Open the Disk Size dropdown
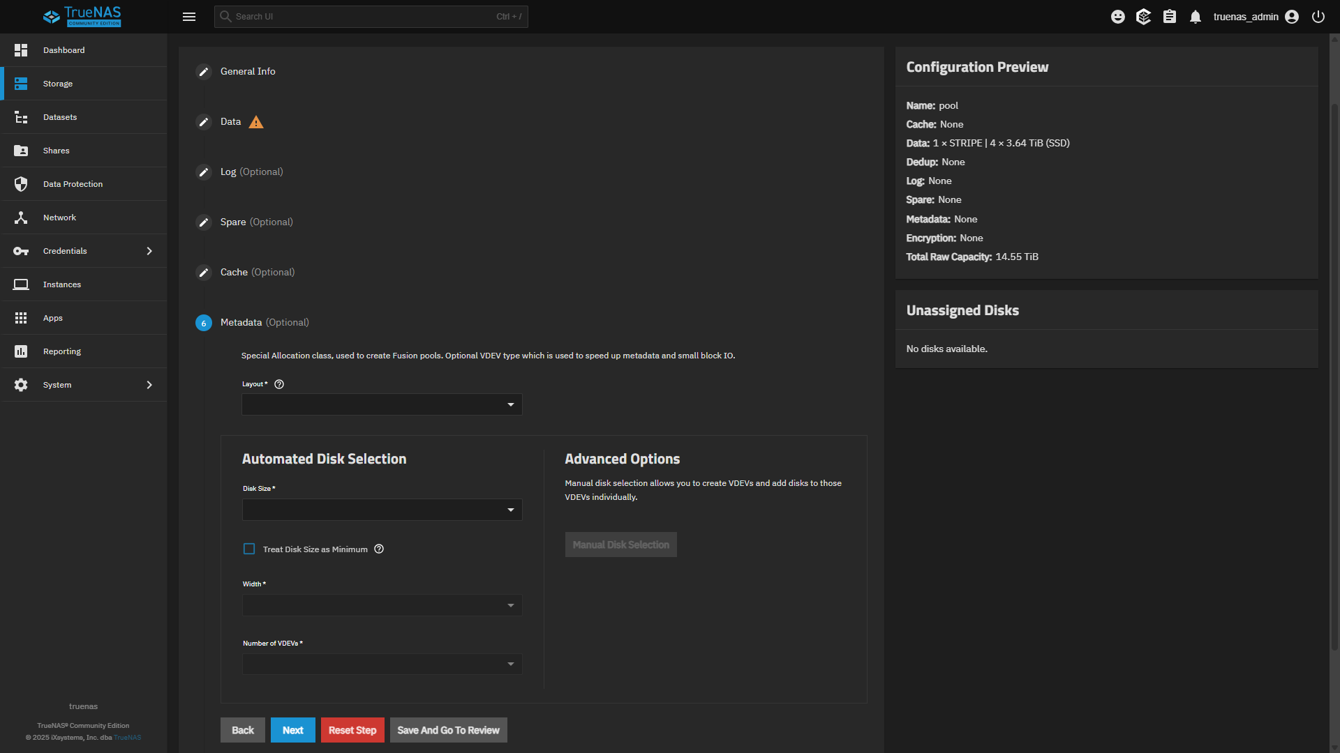The height and width of the screenshot is (753, 1340). [382, 510]
